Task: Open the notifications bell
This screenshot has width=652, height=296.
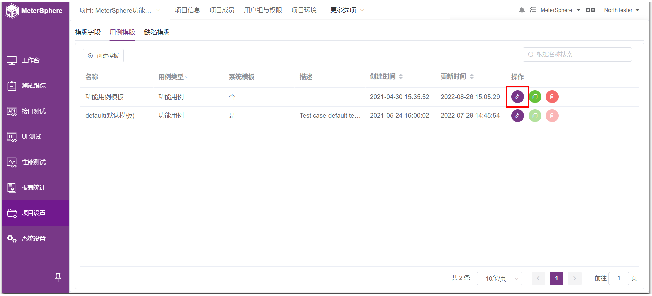Action: click(522, 10)
